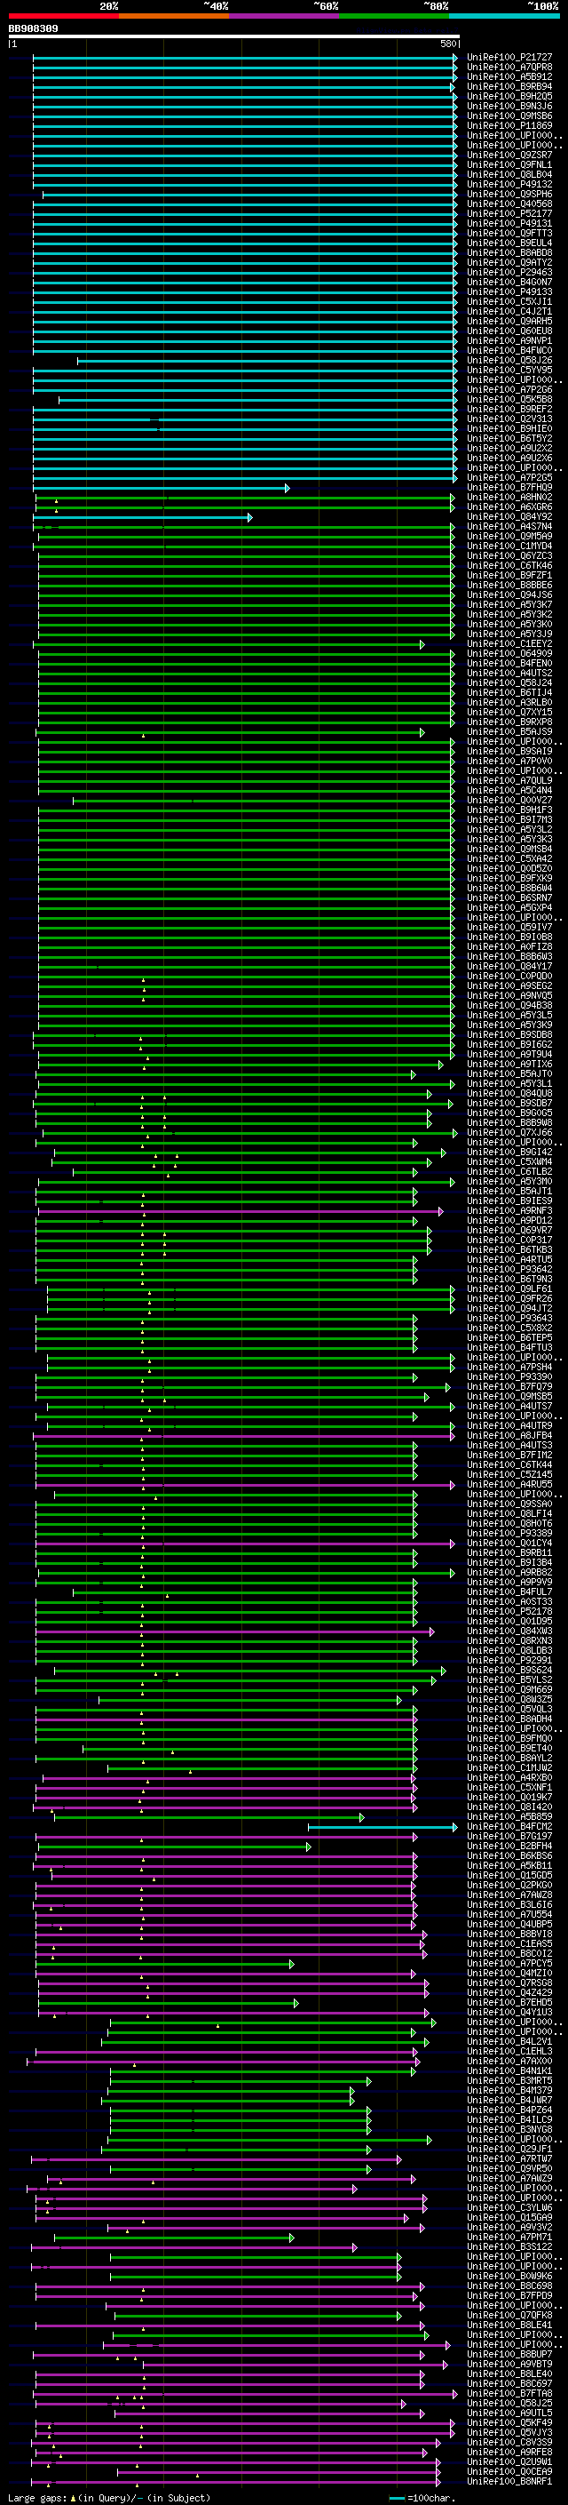Click the purple alignment bar for UniRef100_A9RNF3

pos(240,1212)
